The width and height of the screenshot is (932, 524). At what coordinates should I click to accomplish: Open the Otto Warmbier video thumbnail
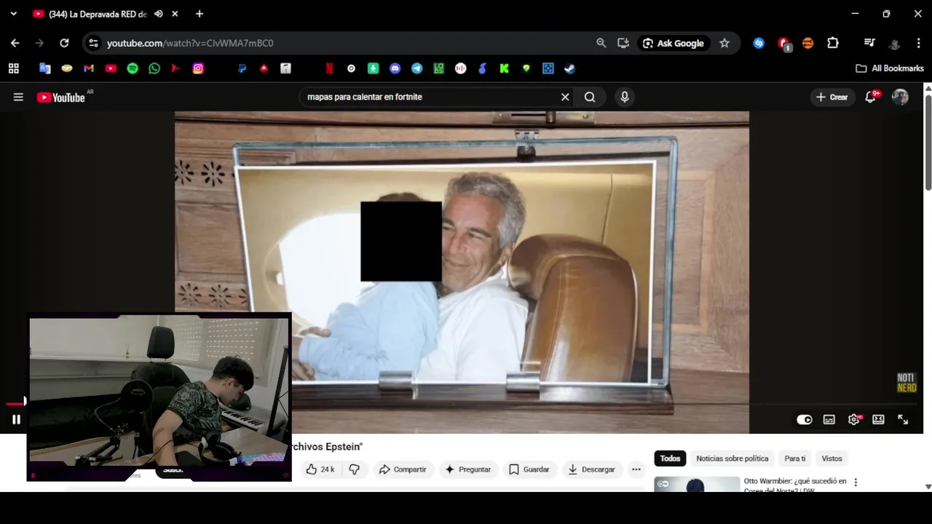point(697,484)
